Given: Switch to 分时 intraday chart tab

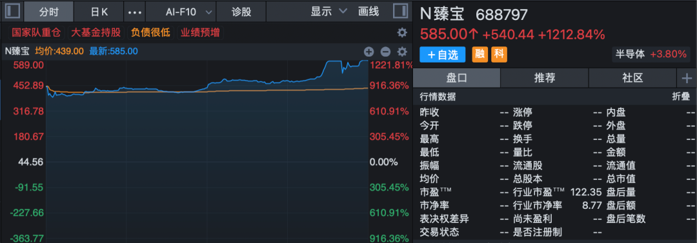Looking at the screenshot, I should [48, 12].
